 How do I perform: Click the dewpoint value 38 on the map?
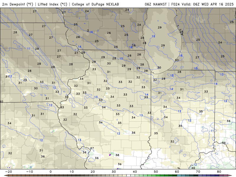(x=117, y=155)
